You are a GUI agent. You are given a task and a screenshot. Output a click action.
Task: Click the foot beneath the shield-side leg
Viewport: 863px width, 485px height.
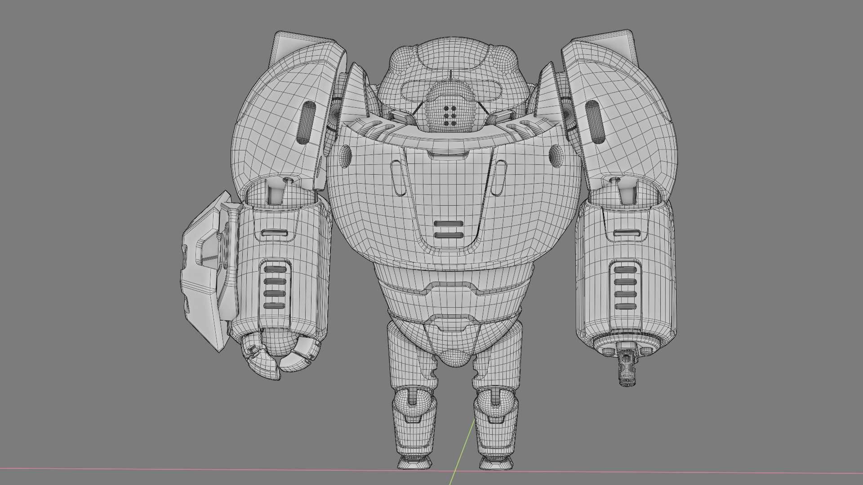click(414, 463)
